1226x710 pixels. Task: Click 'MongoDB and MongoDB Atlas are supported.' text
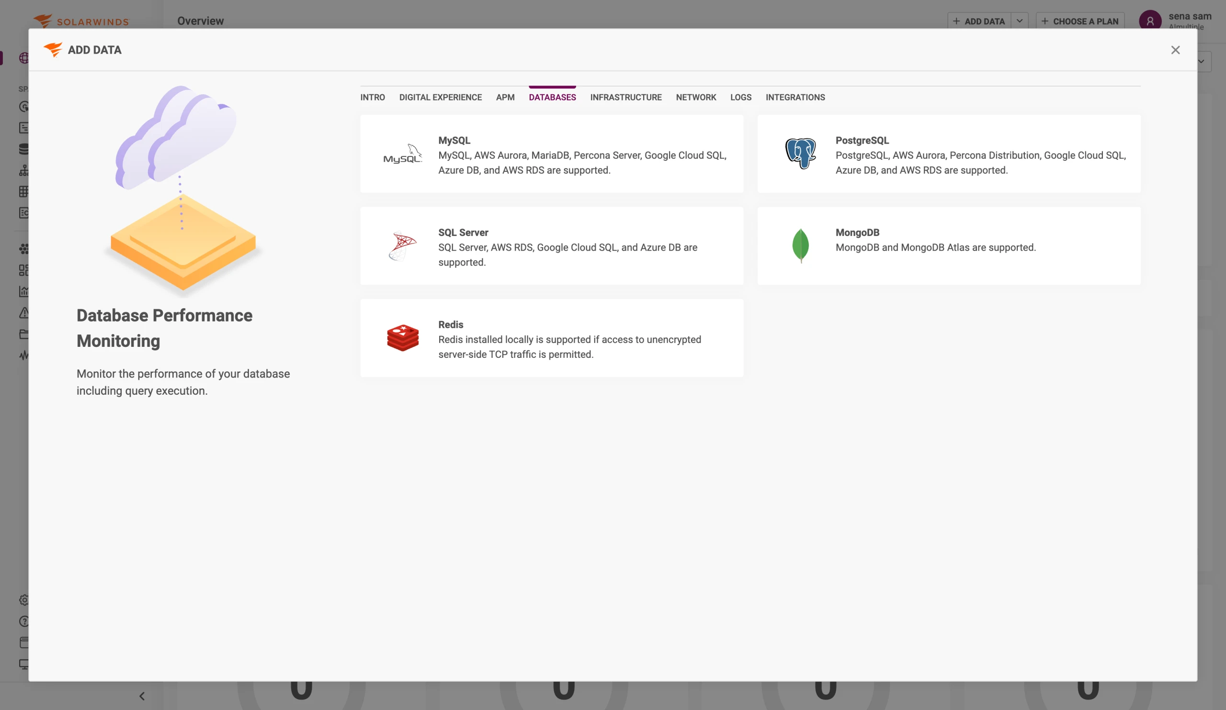point(936,247)
